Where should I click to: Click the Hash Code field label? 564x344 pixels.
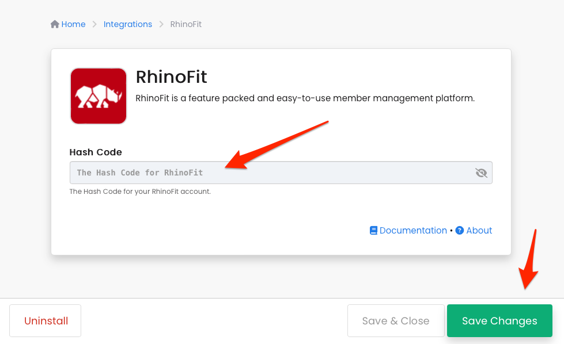coord(96,152)
